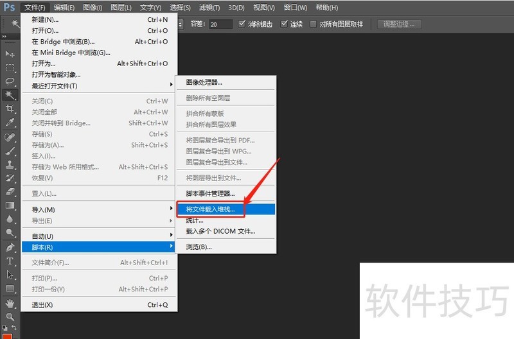Open sample size dropdown in options bar
Image resolution: width=514 pixels, height=339 pixels.
(x=181, y=24)
